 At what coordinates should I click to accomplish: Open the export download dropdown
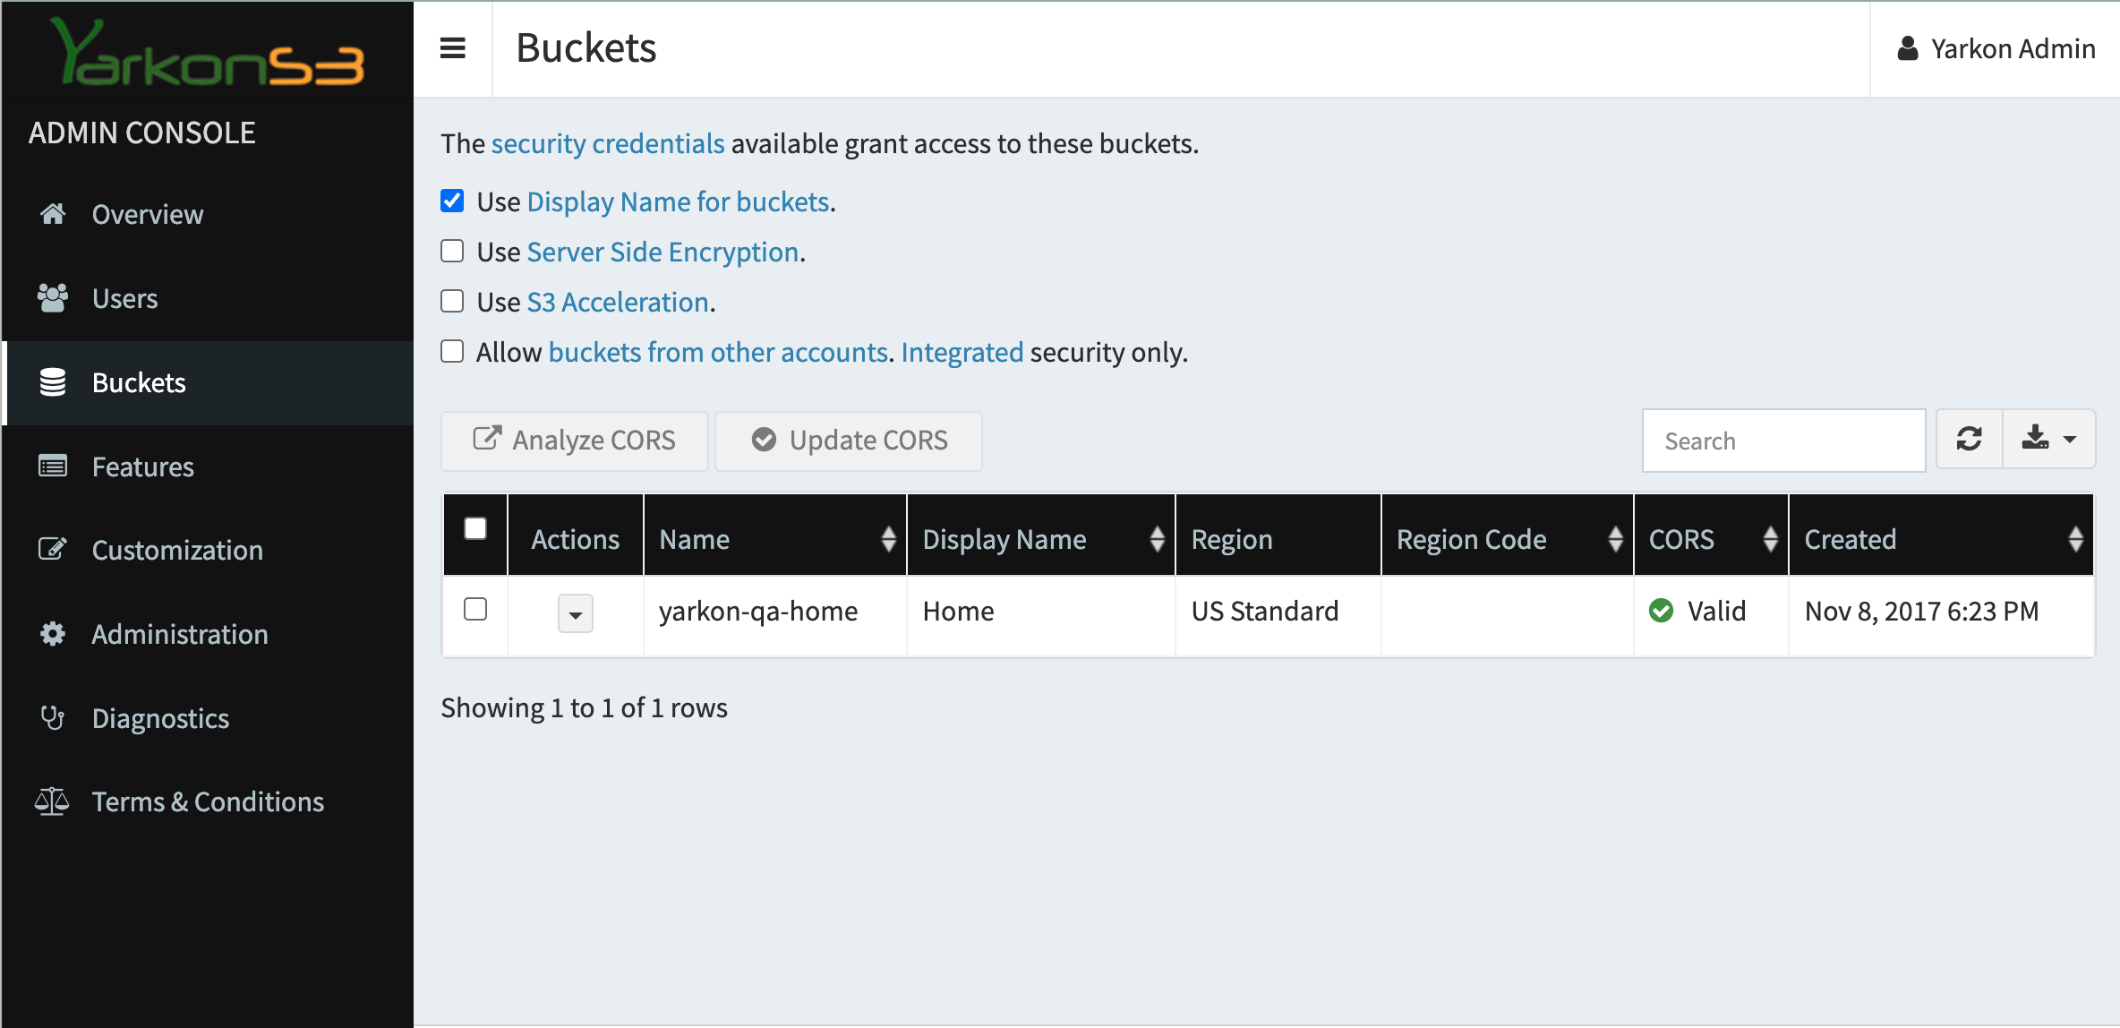[x=2048, y=440]
